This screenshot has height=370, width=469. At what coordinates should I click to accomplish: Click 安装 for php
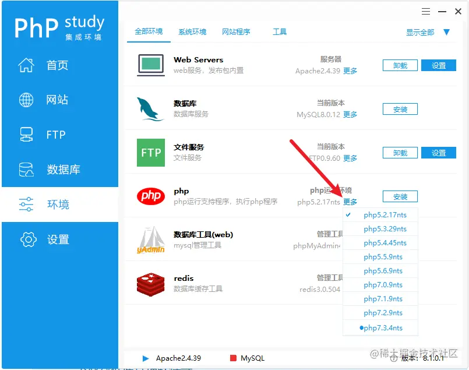pyautogui.click(x=400, y=196)
